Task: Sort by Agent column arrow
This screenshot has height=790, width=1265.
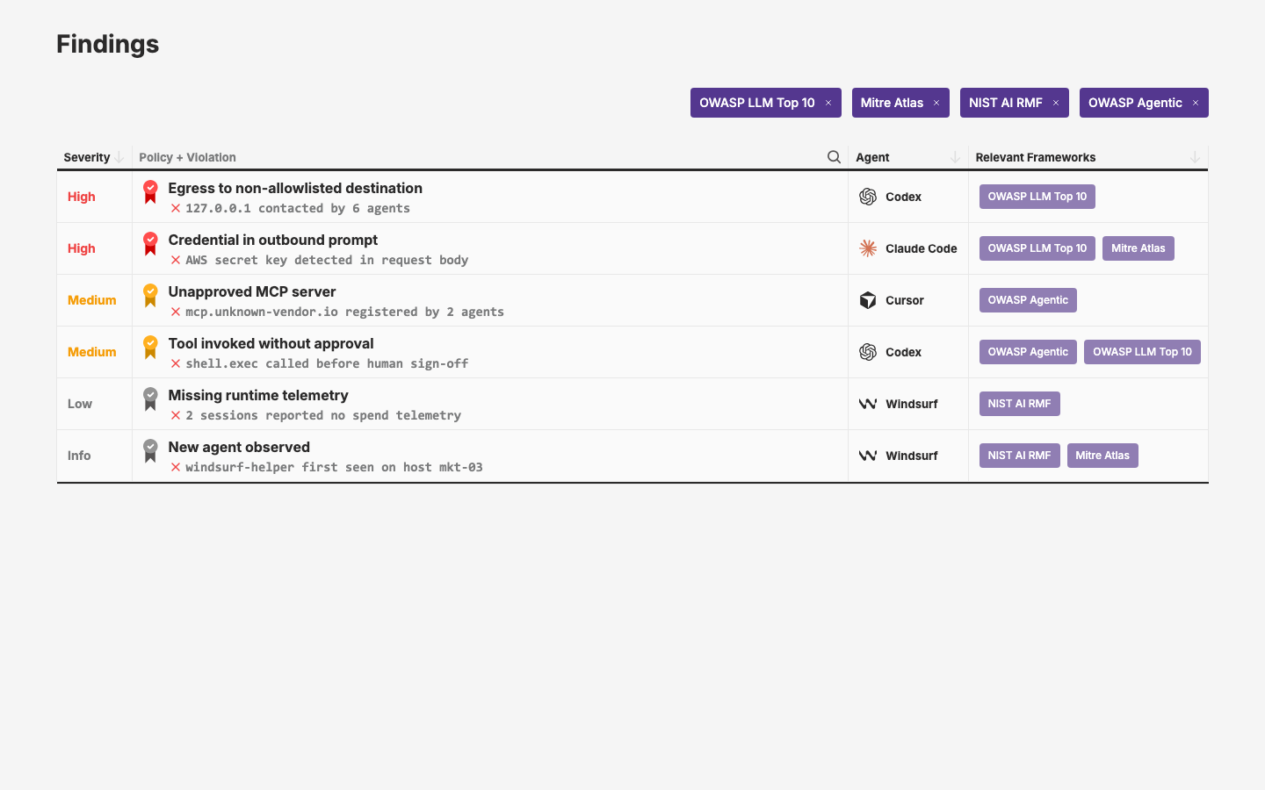Action: [x=955, y=157]
